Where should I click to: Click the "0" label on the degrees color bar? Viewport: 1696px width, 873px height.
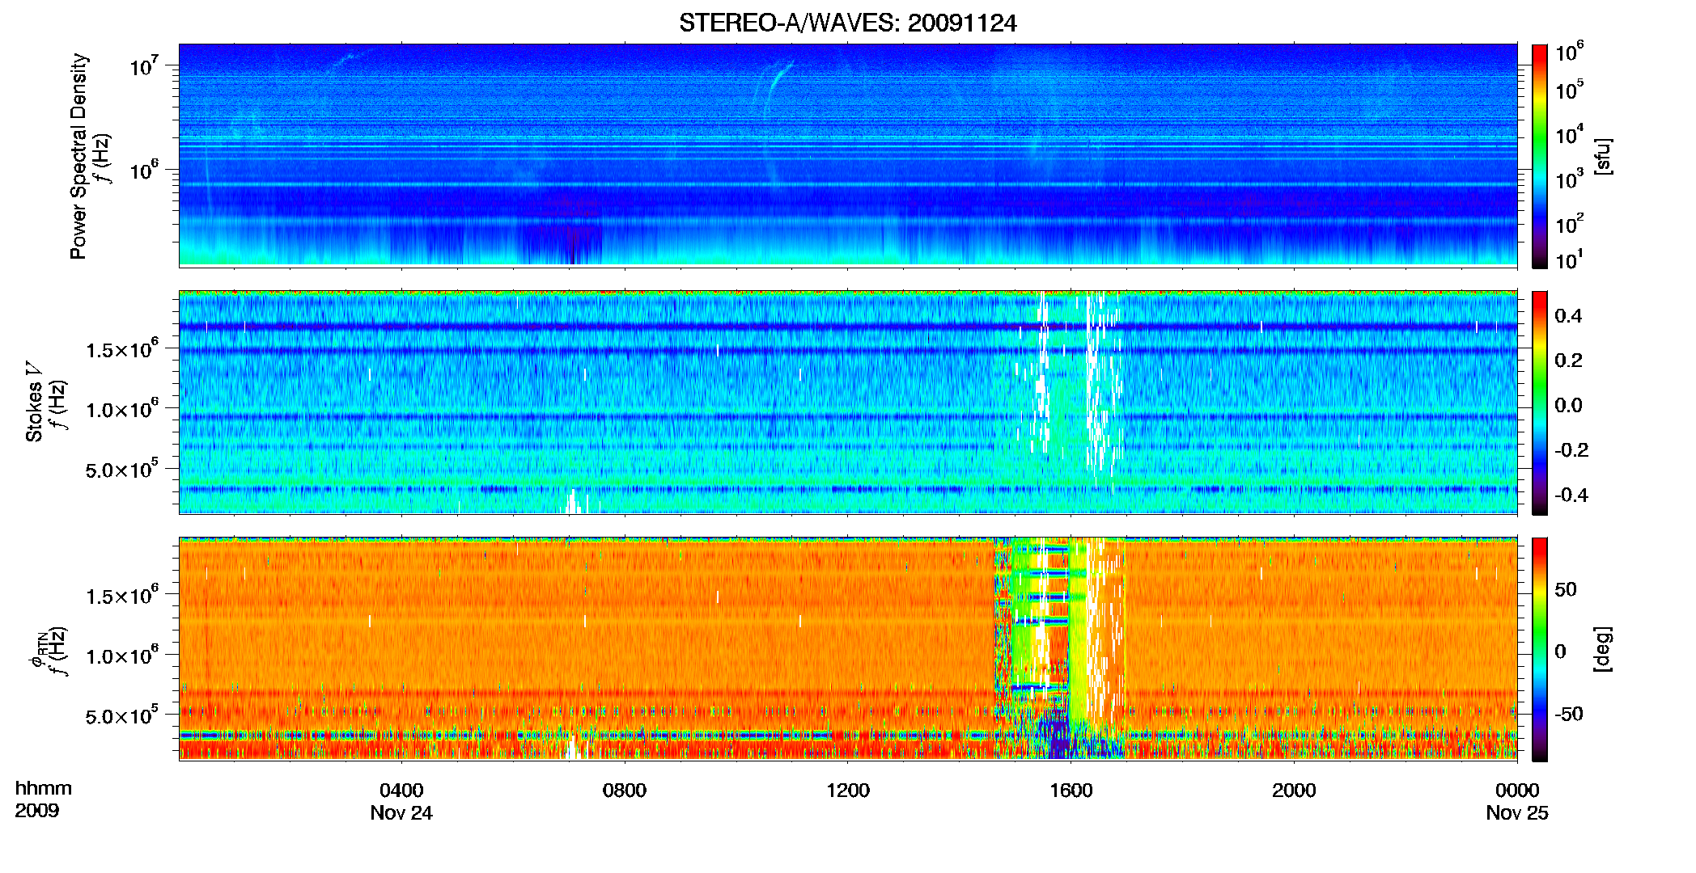tap(1560, 651)
